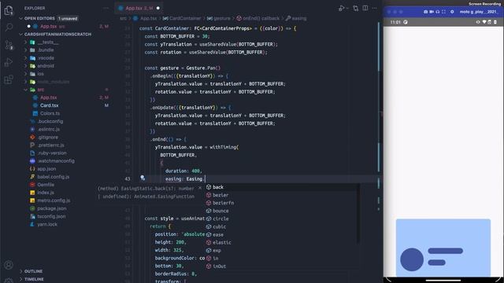Image resolution: width=504 pixels, height=283 pixels.
Task: Open the .prettierrc.js file
Action: click(x=50, y=145)
